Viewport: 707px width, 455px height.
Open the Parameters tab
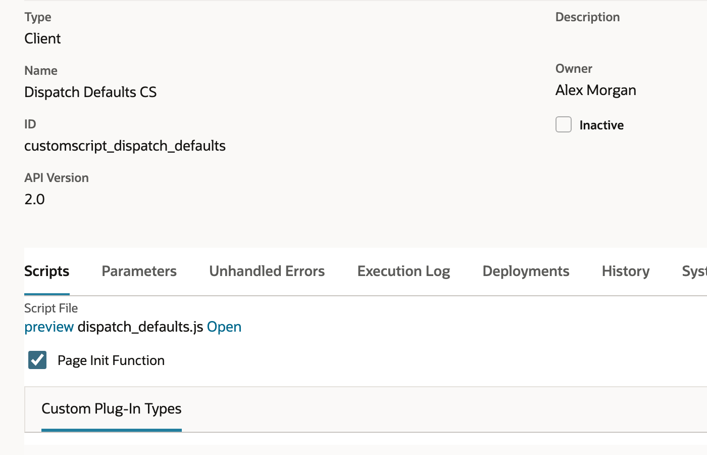point(139,271)
